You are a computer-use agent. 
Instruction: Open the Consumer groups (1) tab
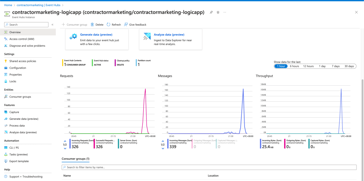pyautogui.click(x=75, y=159)
